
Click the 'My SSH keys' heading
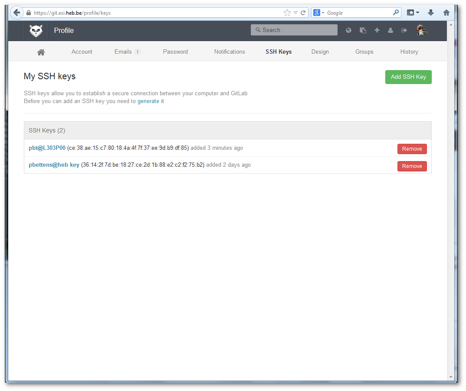pyautogui.click(x=49, y=76)
